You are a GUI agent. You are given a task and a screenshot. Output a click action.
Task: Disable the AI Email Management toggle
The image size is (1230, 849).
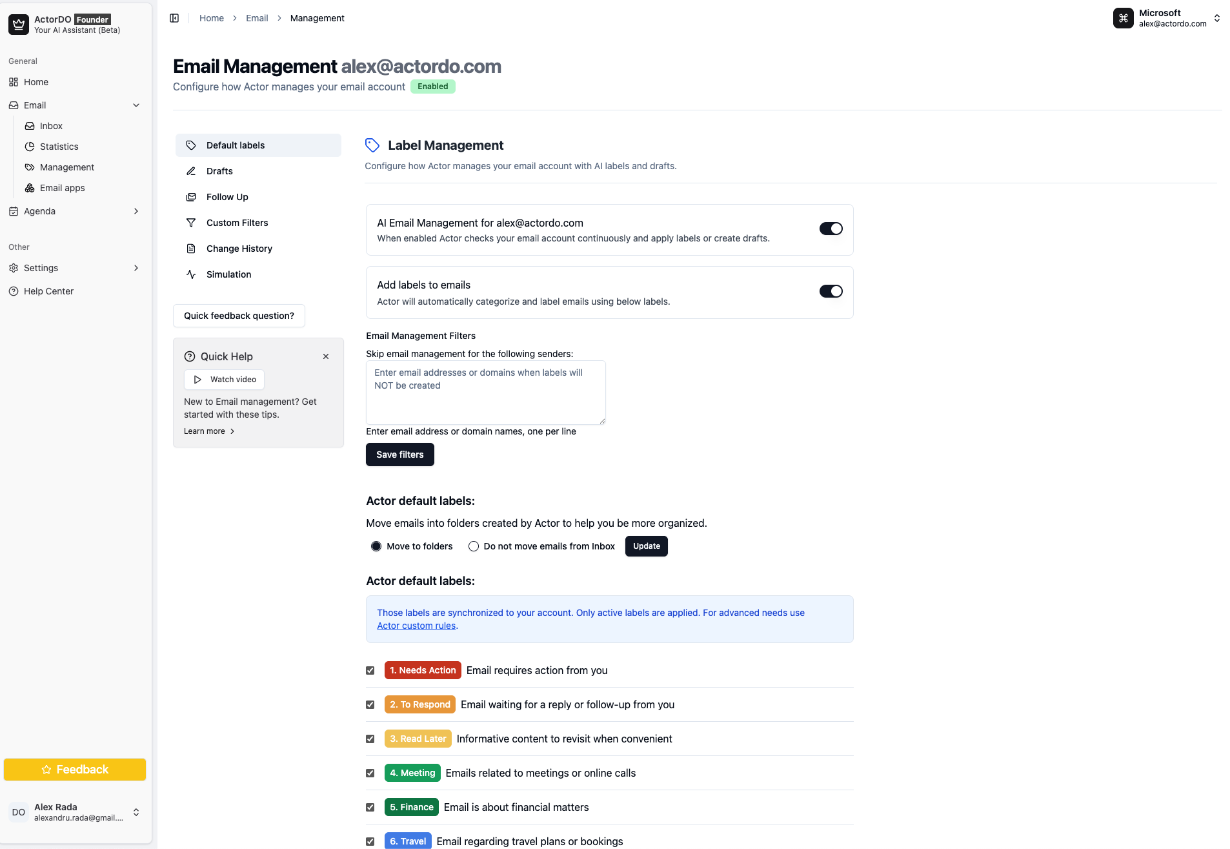(x=831, y=229)
